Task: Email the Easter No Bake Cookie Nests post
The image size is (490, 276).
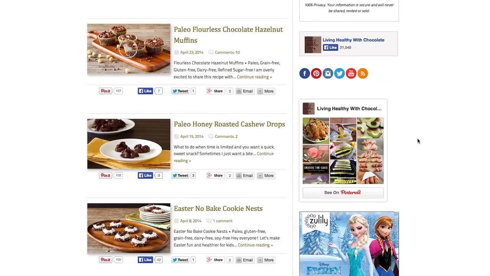Action: 245,260
